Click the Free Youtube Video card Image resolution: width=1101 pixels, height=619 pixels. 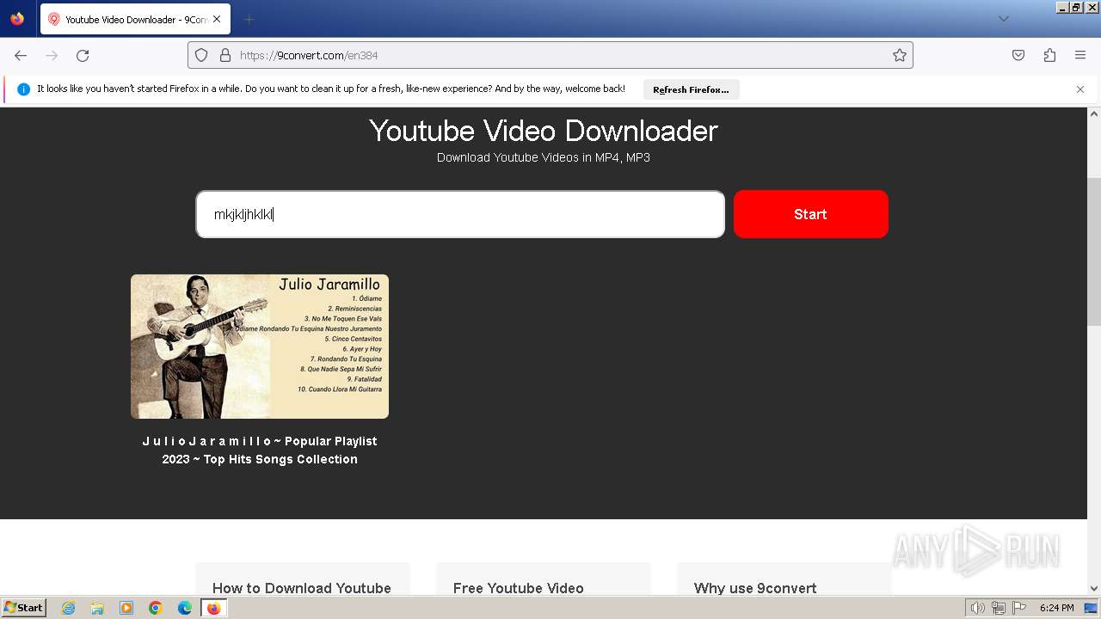544,579
